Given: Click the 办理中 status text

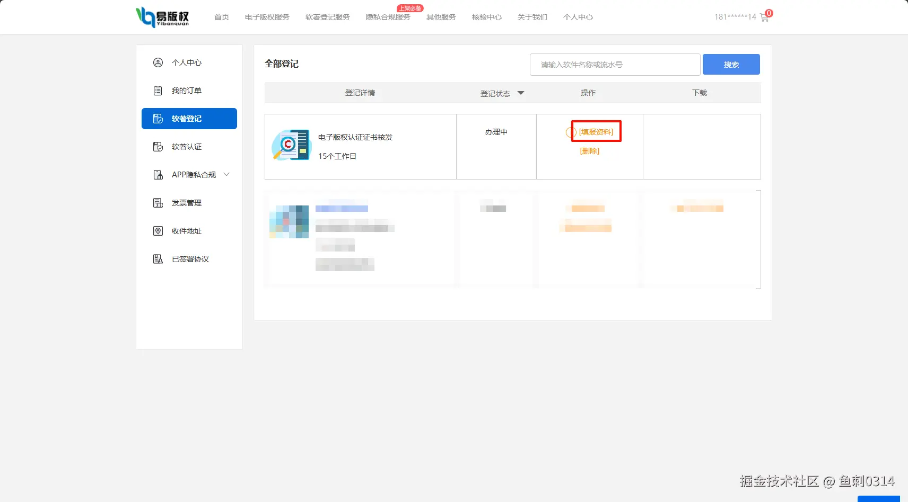Looking at the screenshot, I should (496, 132).
